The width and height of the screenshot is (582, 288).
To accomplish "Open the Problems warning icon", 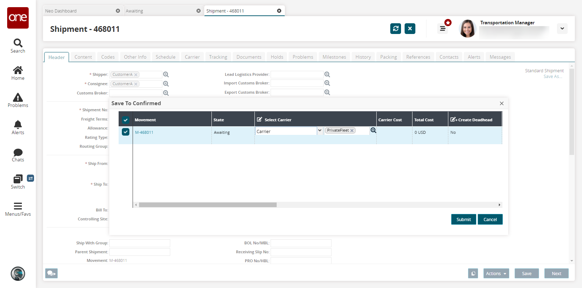I will pos(18,100).
